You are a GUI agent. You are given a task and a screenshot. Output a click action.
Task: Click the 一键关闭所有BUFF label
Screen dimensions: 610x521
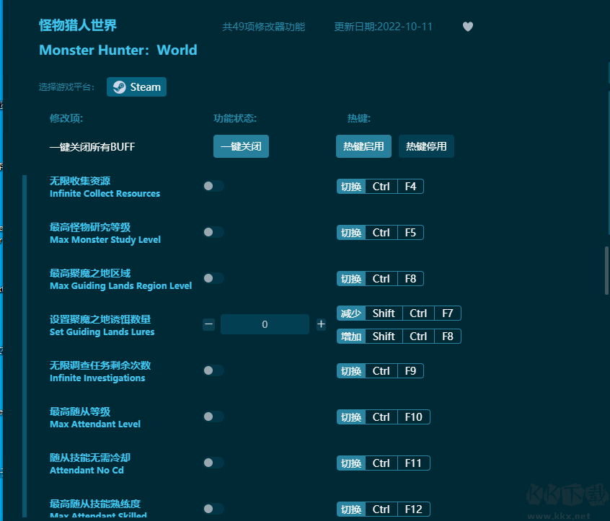(92, 146)
